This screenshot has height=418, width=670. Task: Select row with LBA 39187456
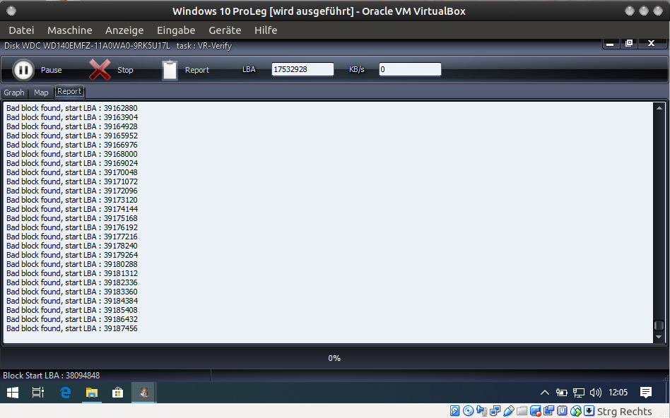[x=72, y=328]
